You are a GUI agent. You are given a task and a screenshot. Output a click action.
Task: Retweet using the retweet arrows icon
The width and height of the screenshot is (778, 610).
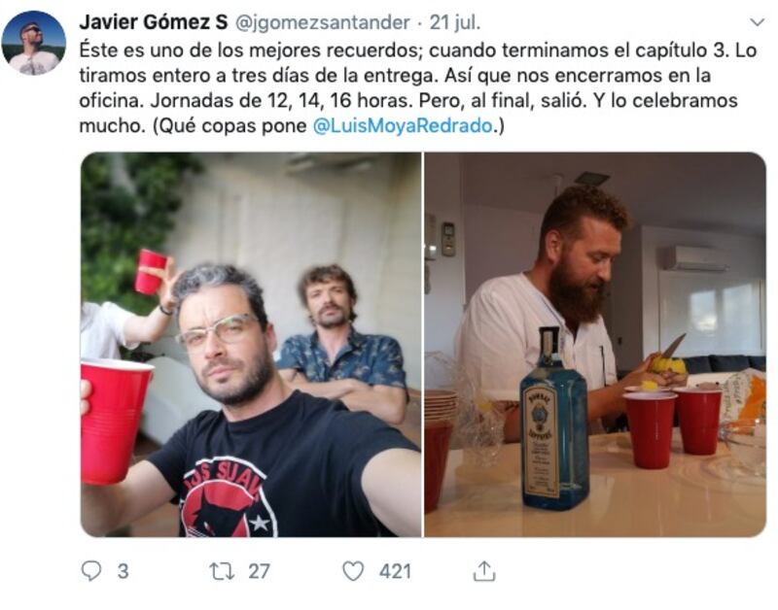[222, 571]
